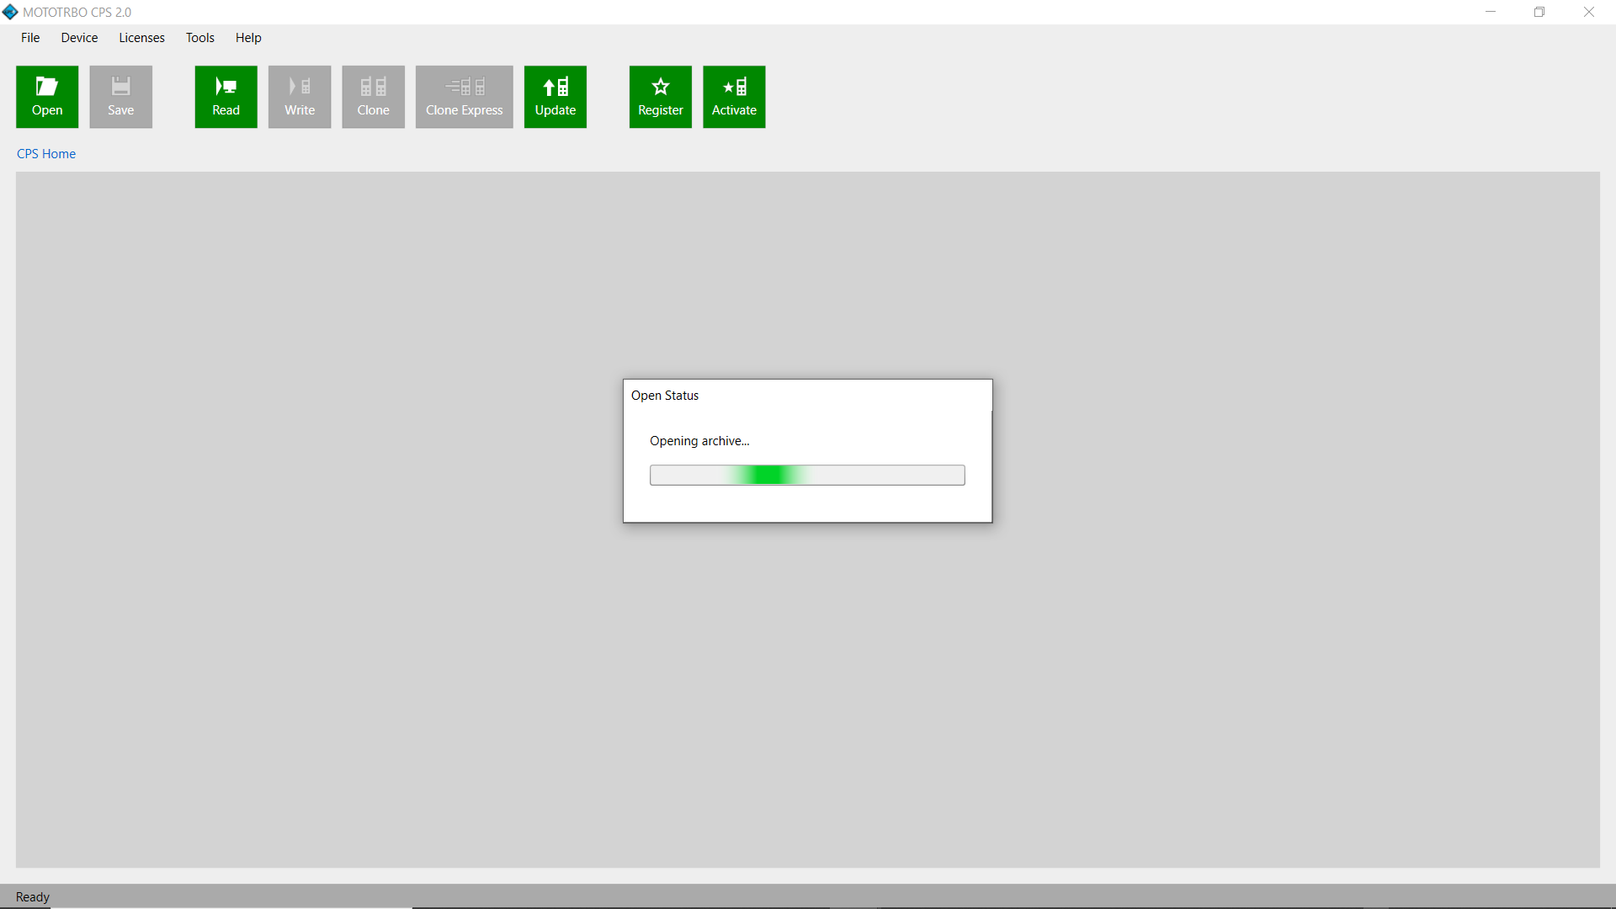Click the Register star button

pyautogui.click(x=661, y=97)
